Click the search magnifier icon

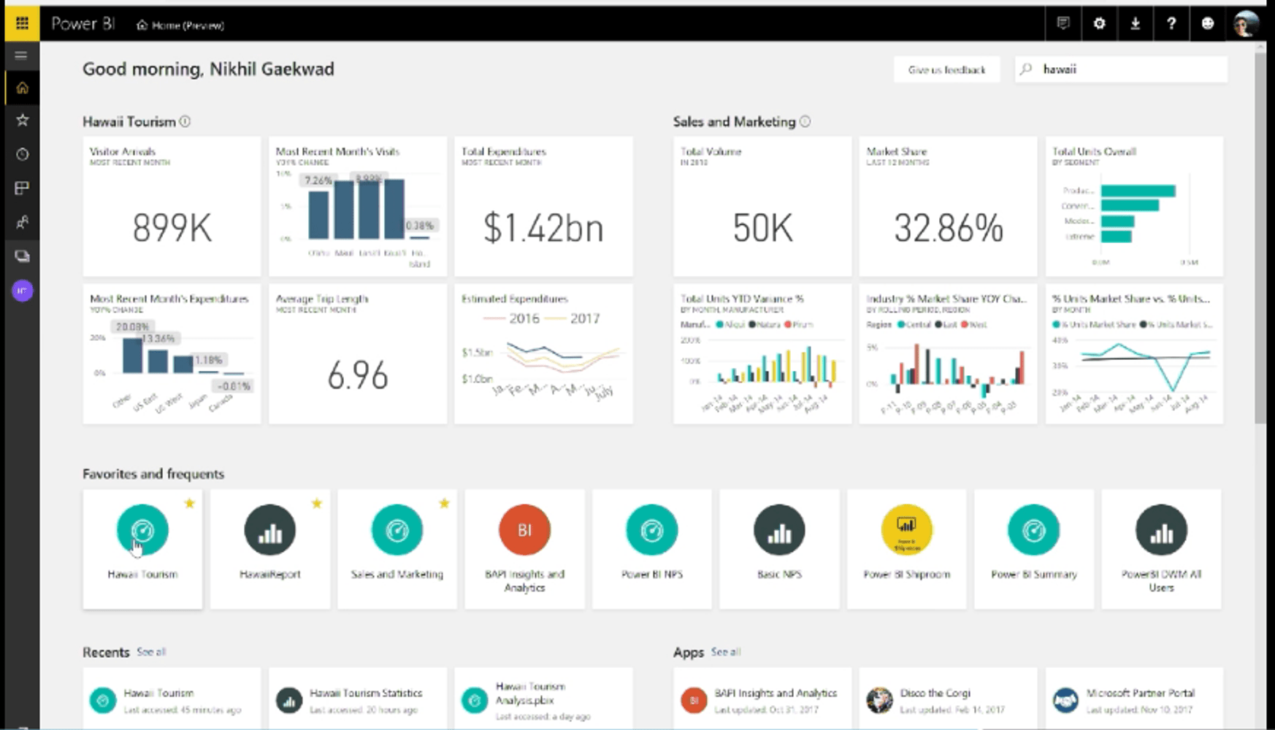(x=1026, y=69)
